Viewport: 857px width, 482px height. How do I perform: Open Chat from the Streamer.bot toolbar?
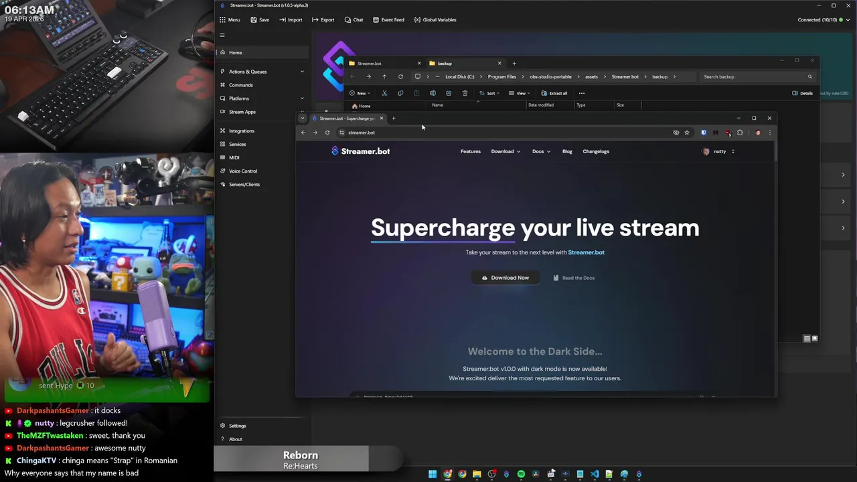(354, 19)
